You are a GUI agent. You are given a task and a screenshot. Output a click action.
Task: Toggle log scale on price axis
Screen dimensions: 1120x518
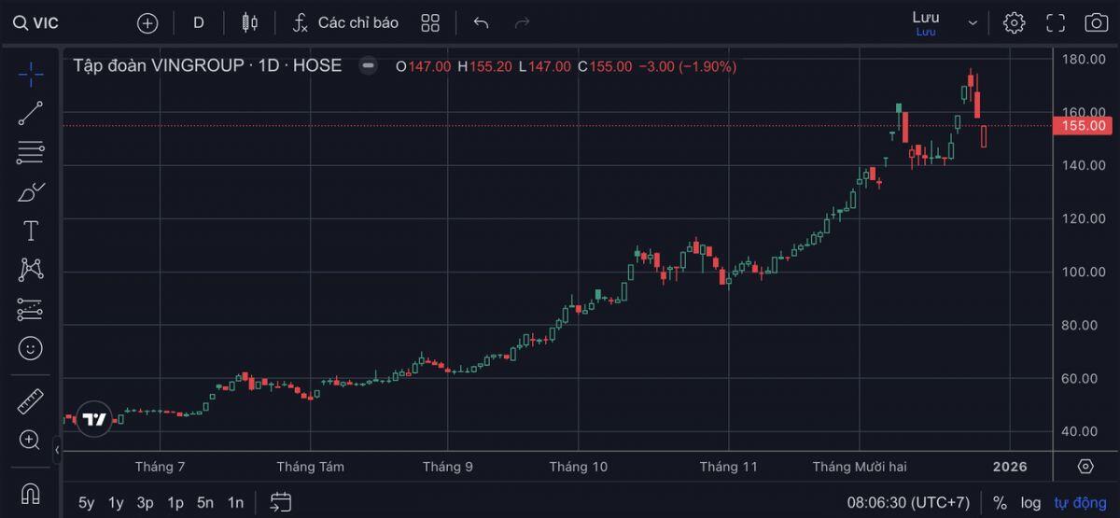pyautogui.click(x=1030, y=503)
